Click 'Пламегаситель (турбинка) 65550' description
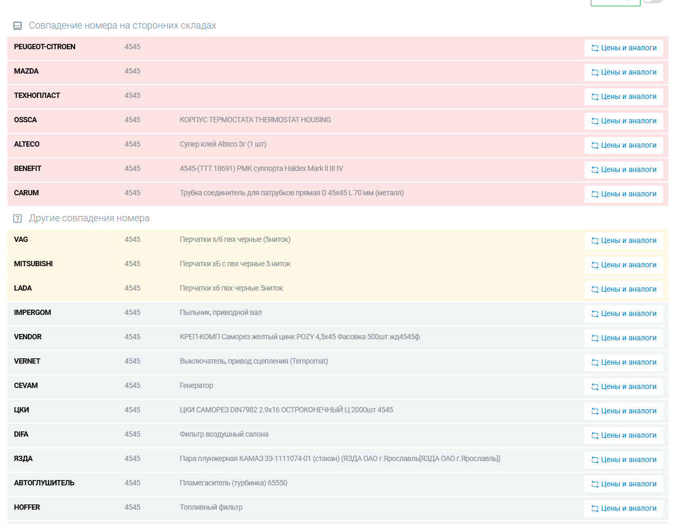Image resolution: width=677 pixels, height=524 pixels. pyautogui.click(x=234, y=483)
